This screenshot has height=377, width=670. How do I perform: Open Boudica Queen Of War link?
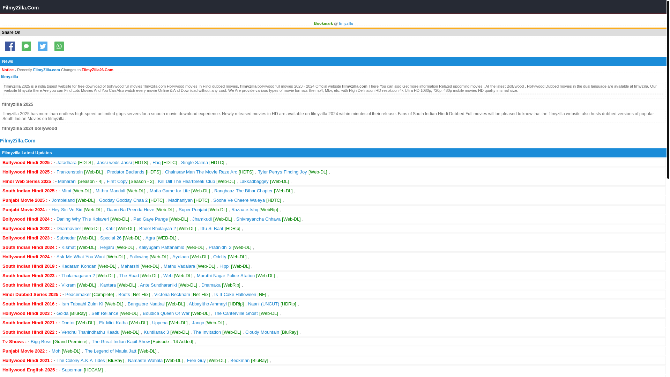pos(166,313)
